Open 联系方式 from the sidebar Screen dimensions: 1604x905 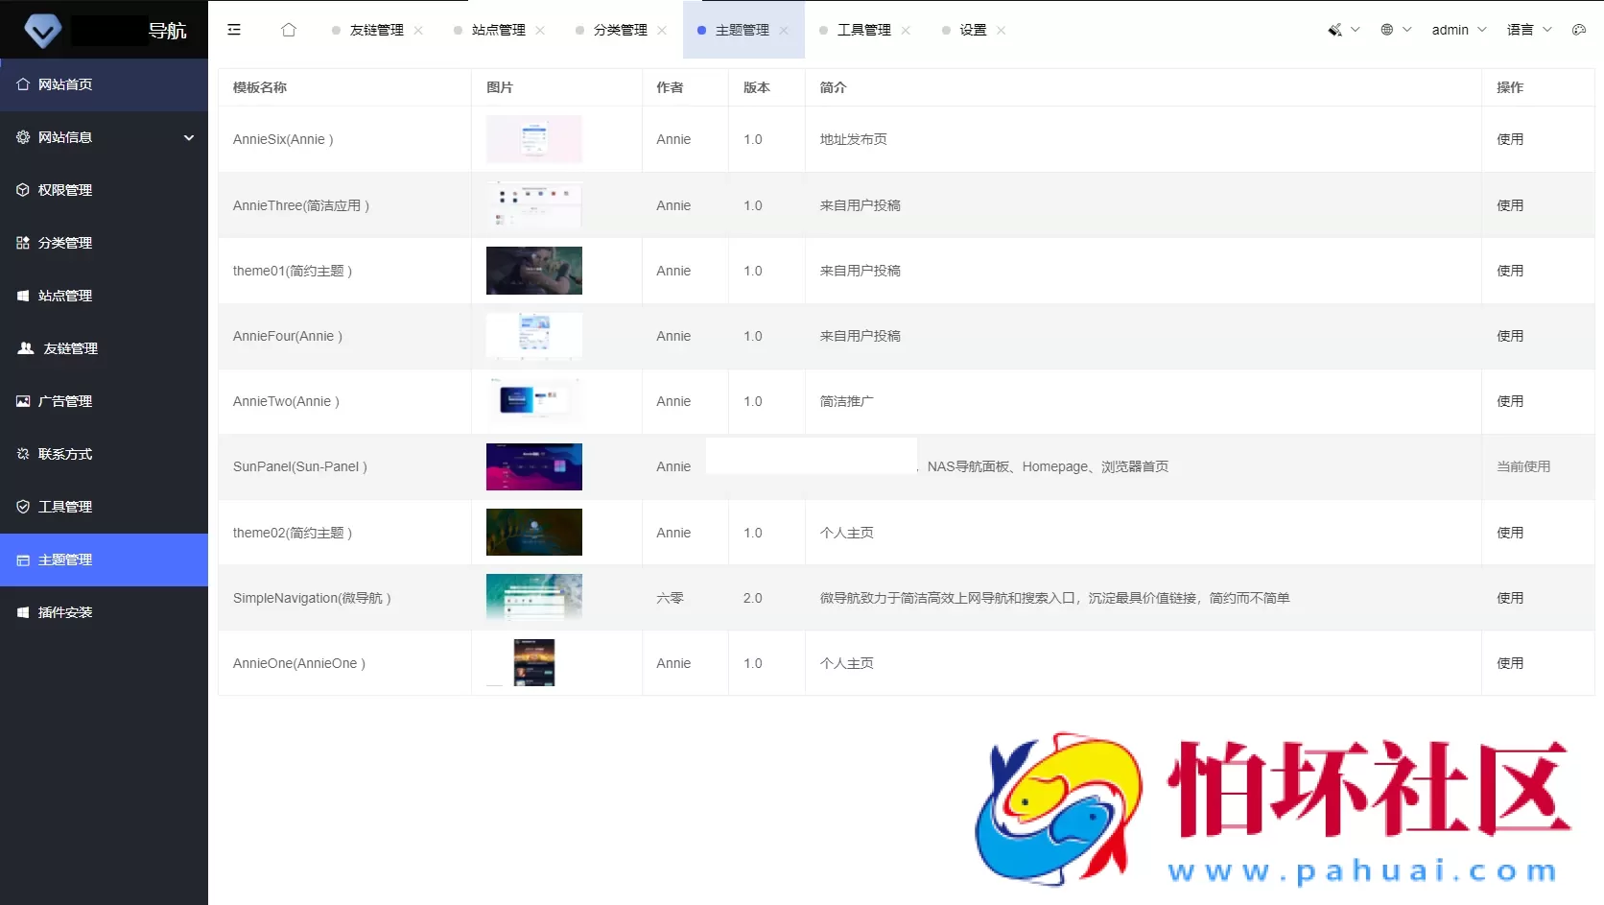click(64, 453)
